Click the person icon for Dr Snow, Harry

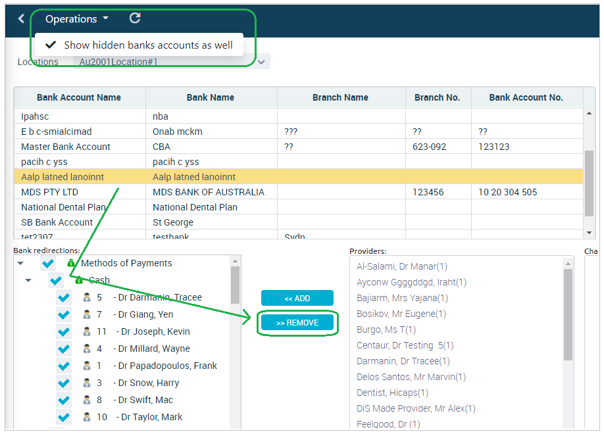[x=87, y=383]
